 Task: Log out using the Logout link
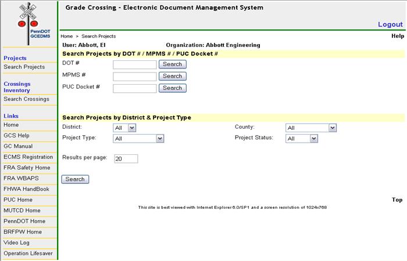click(390, 24)
